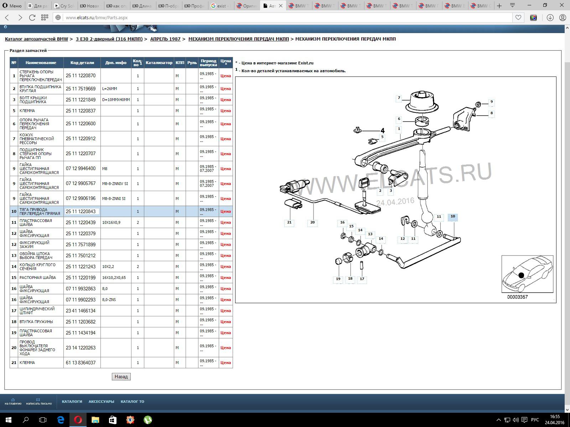
Task: Open a new browser tab
Action: pyautogui.click(x=499, y=6)
